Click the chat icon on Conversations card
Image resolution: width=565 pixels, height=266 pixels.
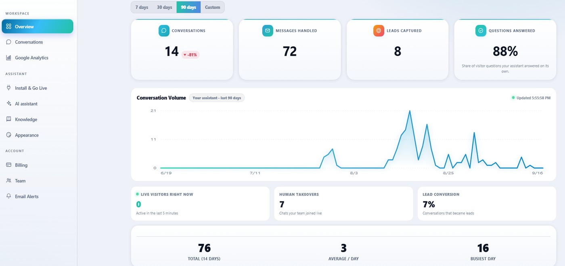point(164,31)
